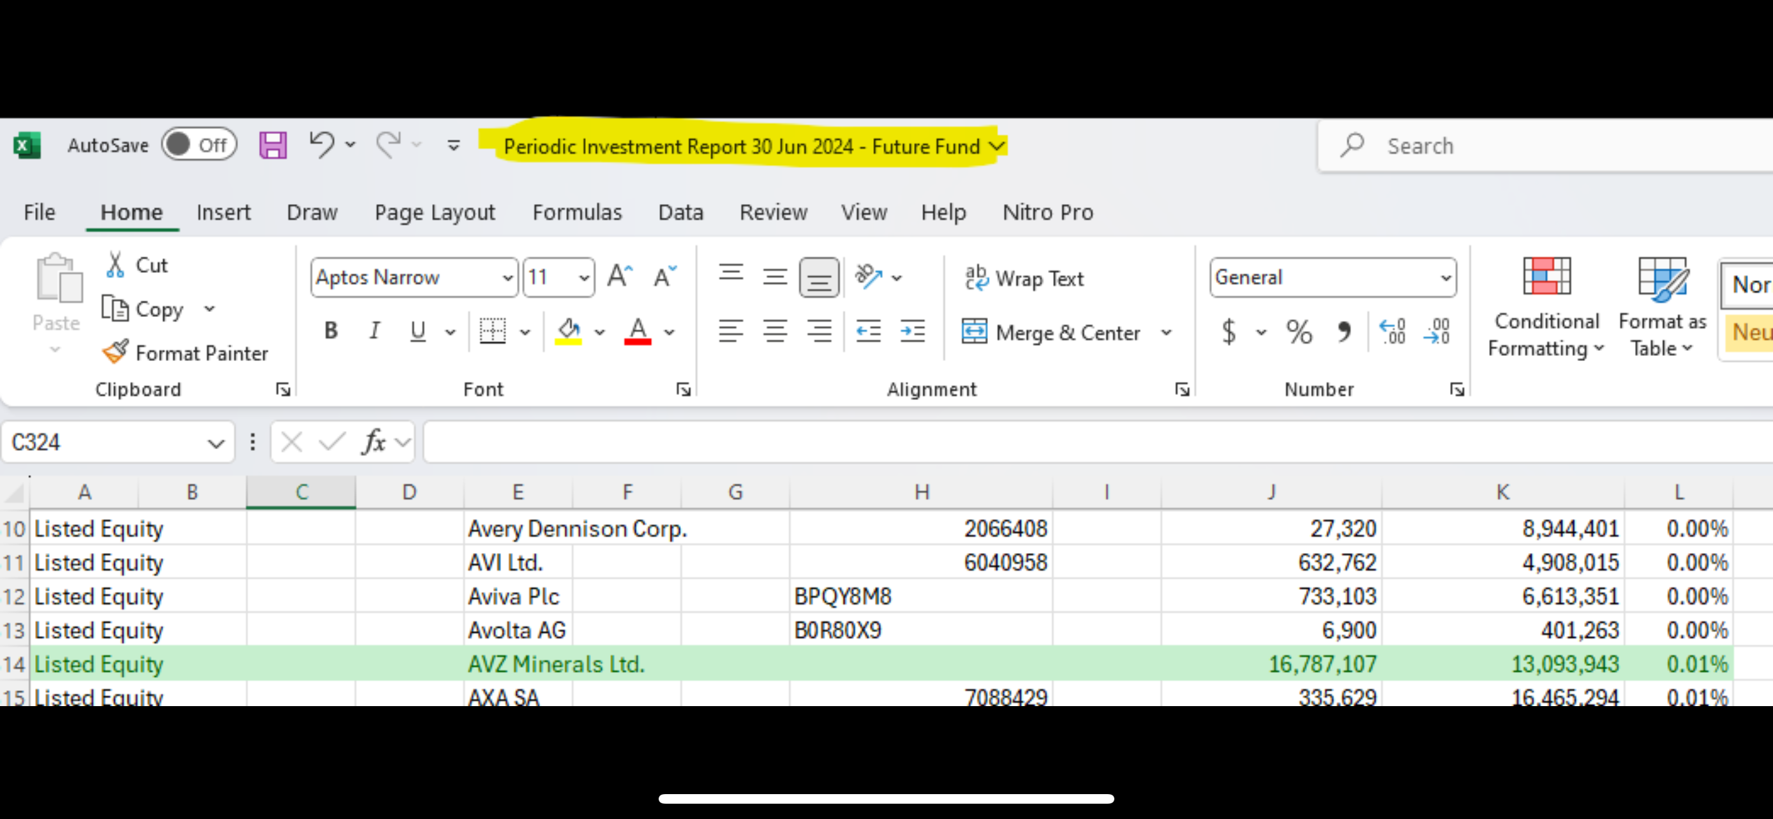Apply the yellow fill color swatch
The height and width of the screenshot is (819, 1773).
pos(569,332)
